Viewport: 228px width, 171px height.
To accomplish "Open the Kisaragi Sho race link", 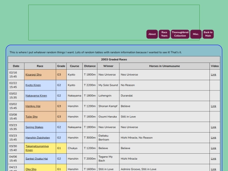I will coord(33,75).
